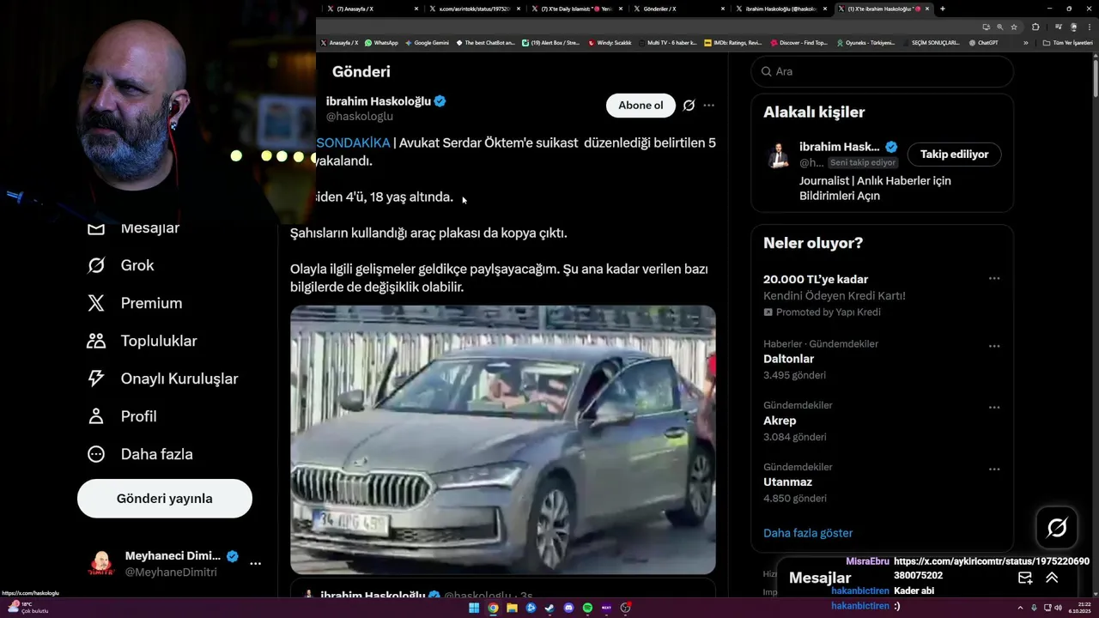Show hidden system tray icons
The height and width of the screenshot is (618, 1099).
point(1019,608)
